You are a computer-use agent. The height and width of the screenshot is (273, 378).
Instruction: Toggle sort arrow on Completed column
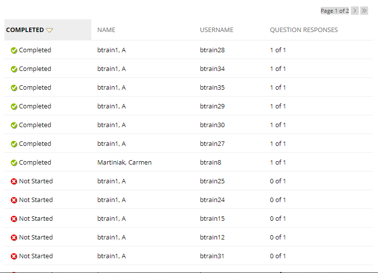pyautogui.click(x=49, y=30)
